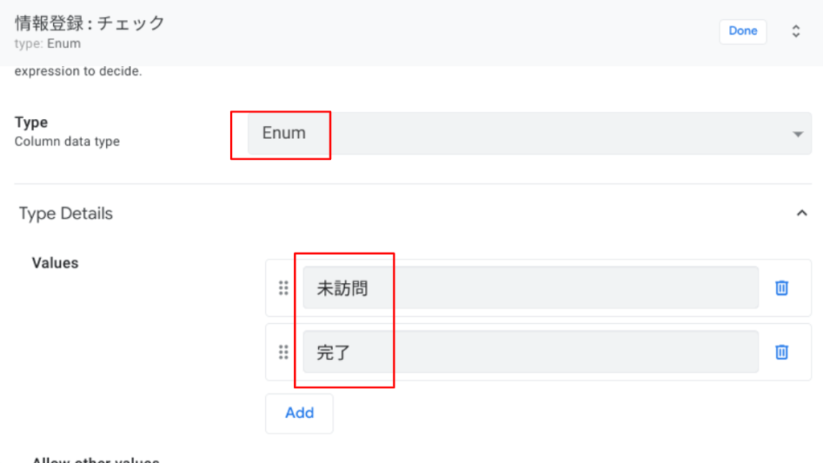Grab the drag handle beside 完了

[284, 352]
